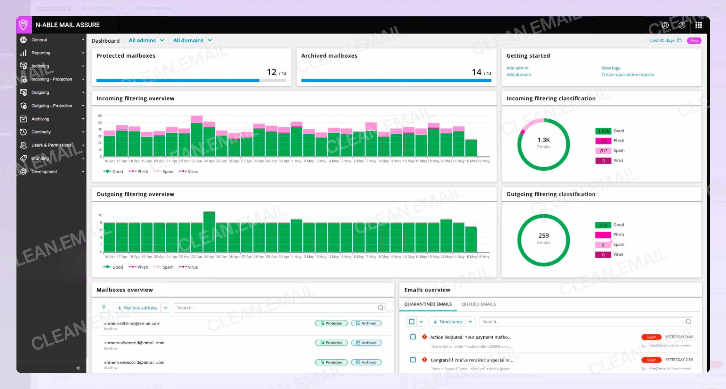Click the Add domain link
Screen dimensions: 726x389
pos(518,75)
